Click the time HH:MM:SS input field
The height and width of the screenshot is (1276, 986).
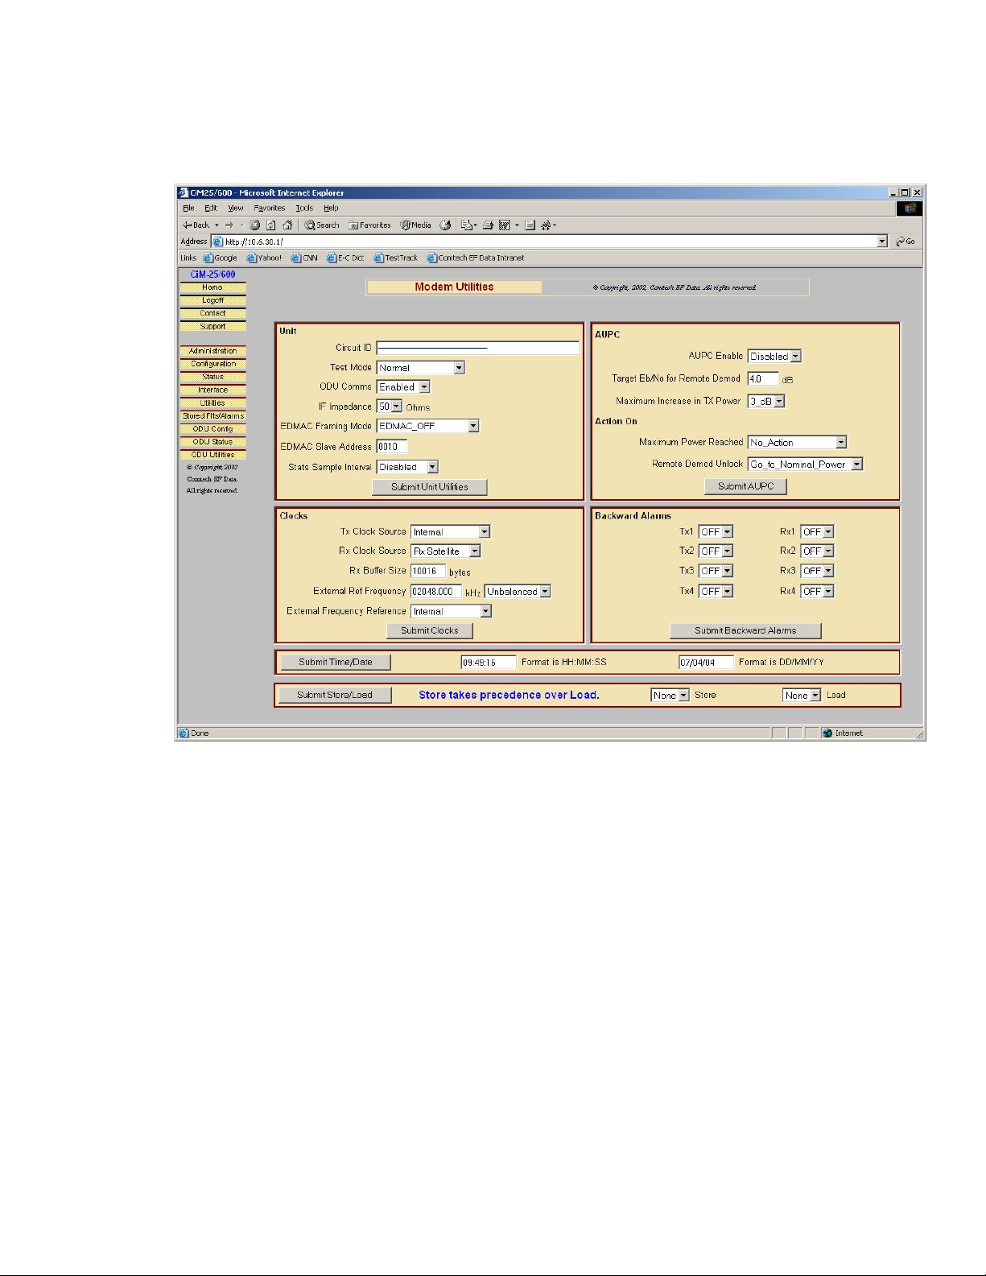[x=489, y=663]
